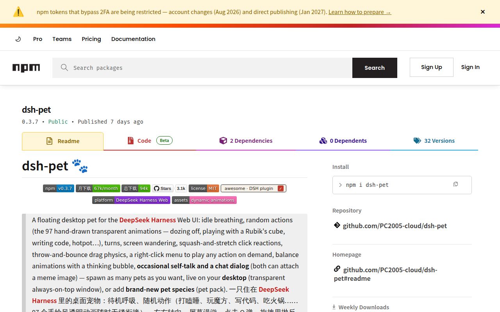The width and height of the screenshot is (500, 312).
Task: Click the Readme document icon
Action: (x=49, y=141)
